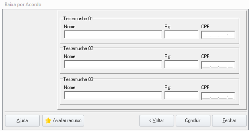The image size is (249, 131).
Task: Click the Avaliar recurso button
Action: click(63, 121)
